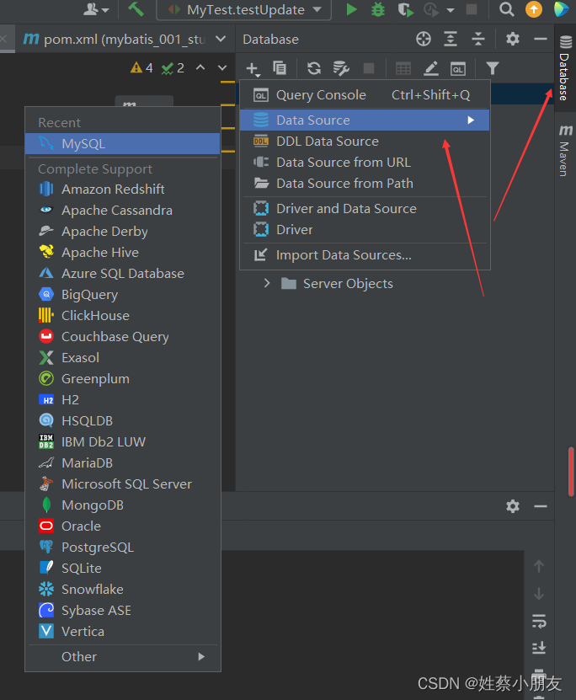Click the Edit source pencil icon
Image resolution: width=576 pixels, height=700 pixels.
click(430, 68)
